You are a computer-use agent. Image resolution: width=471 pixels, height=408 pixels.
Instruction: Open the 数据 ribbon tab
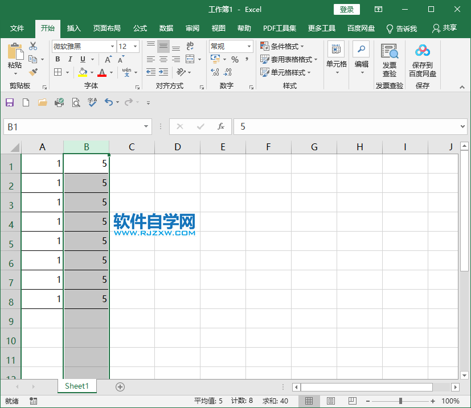click(x=166, y=28)
